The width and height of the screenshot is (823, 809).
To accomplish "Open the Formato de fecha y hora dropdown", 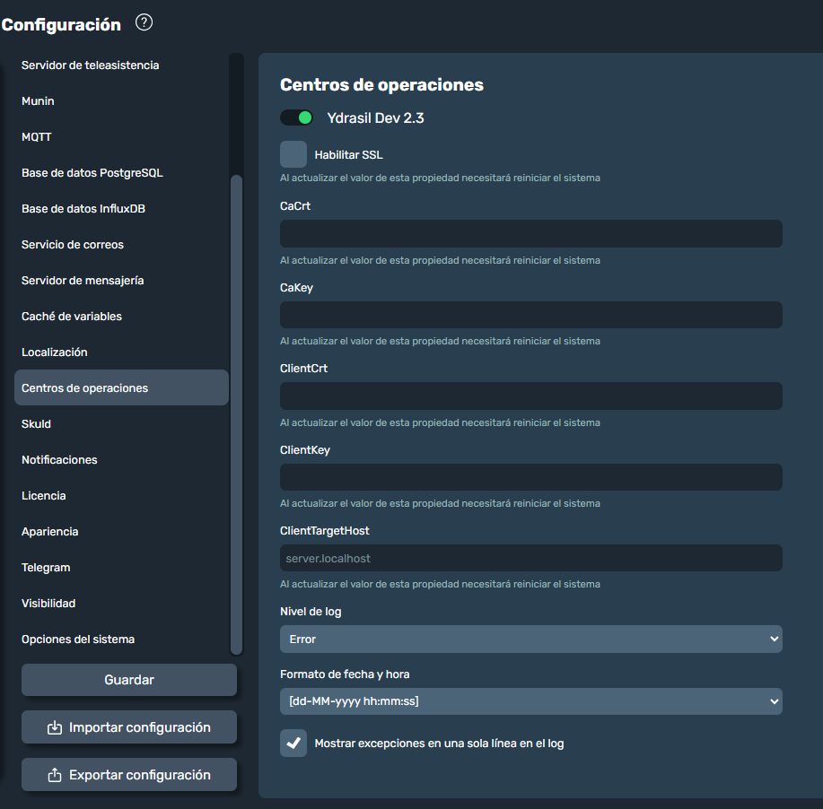I will pyautogui.click(x=530, y=701).
